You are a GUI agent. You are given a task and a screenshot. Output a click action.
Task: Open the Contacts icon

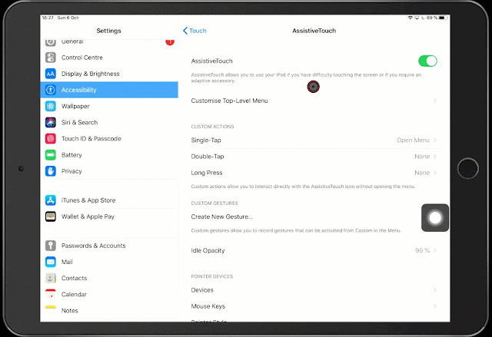(x=51, y=278)
